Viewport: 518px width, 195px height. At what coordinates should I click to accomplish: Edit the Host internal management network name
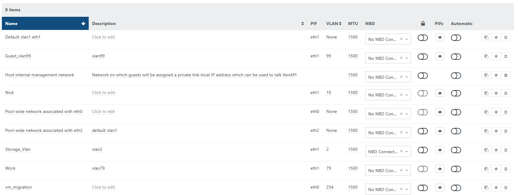click(39, 75)
